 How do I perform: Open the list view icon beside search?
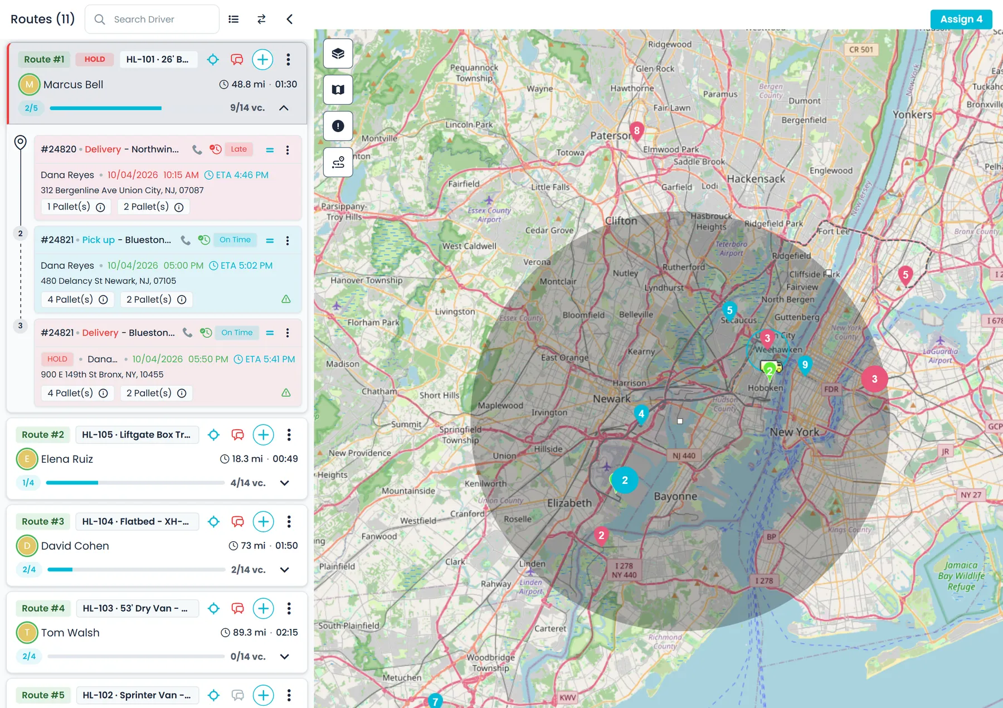(x=233, y=20)
